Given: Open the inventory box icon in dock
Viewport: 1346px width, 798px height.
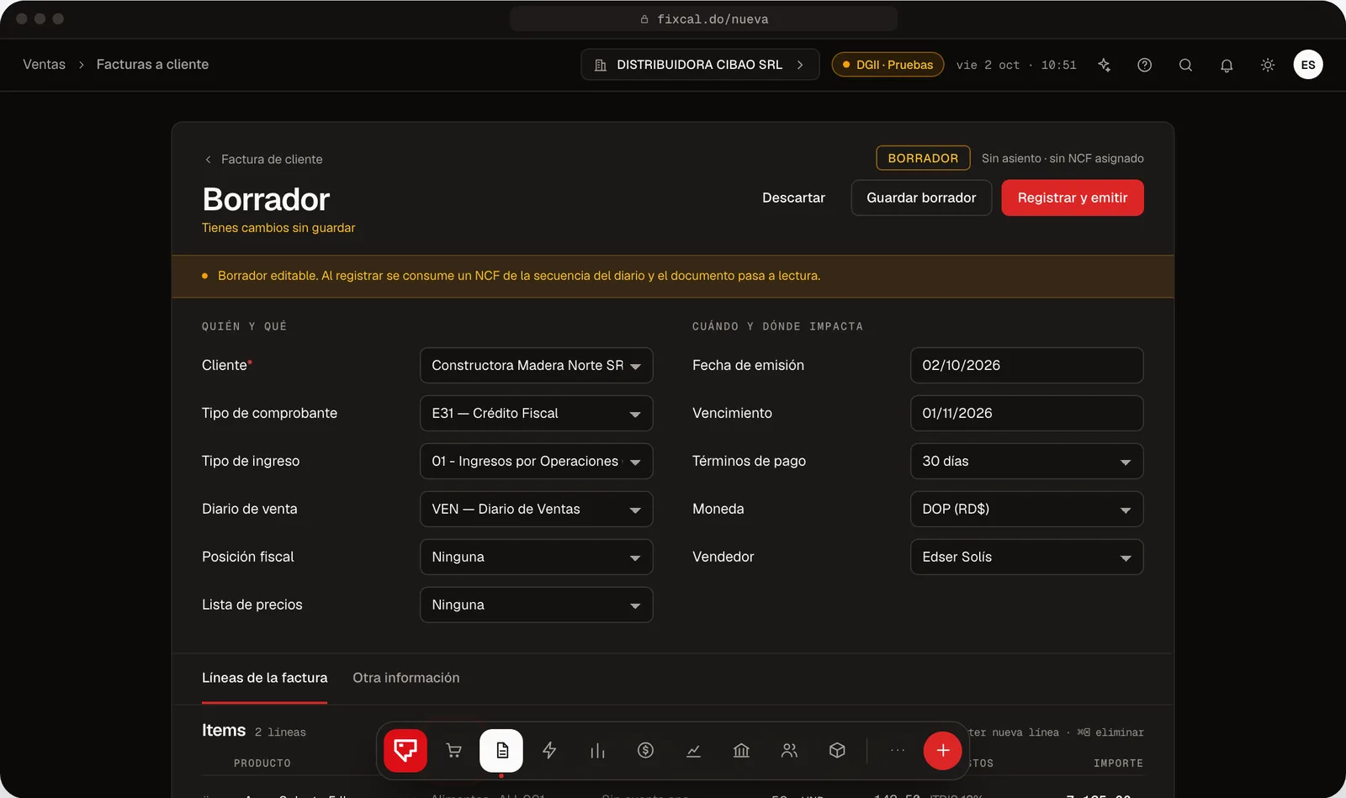Looking at the screenshot, I should (x=837, y=750).
